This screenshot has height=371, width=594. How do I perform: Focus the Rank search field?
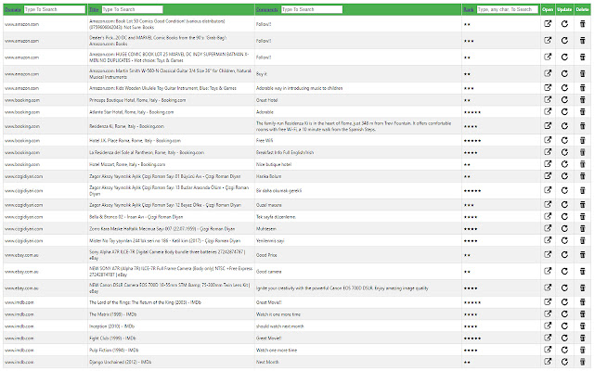[508, 9]
